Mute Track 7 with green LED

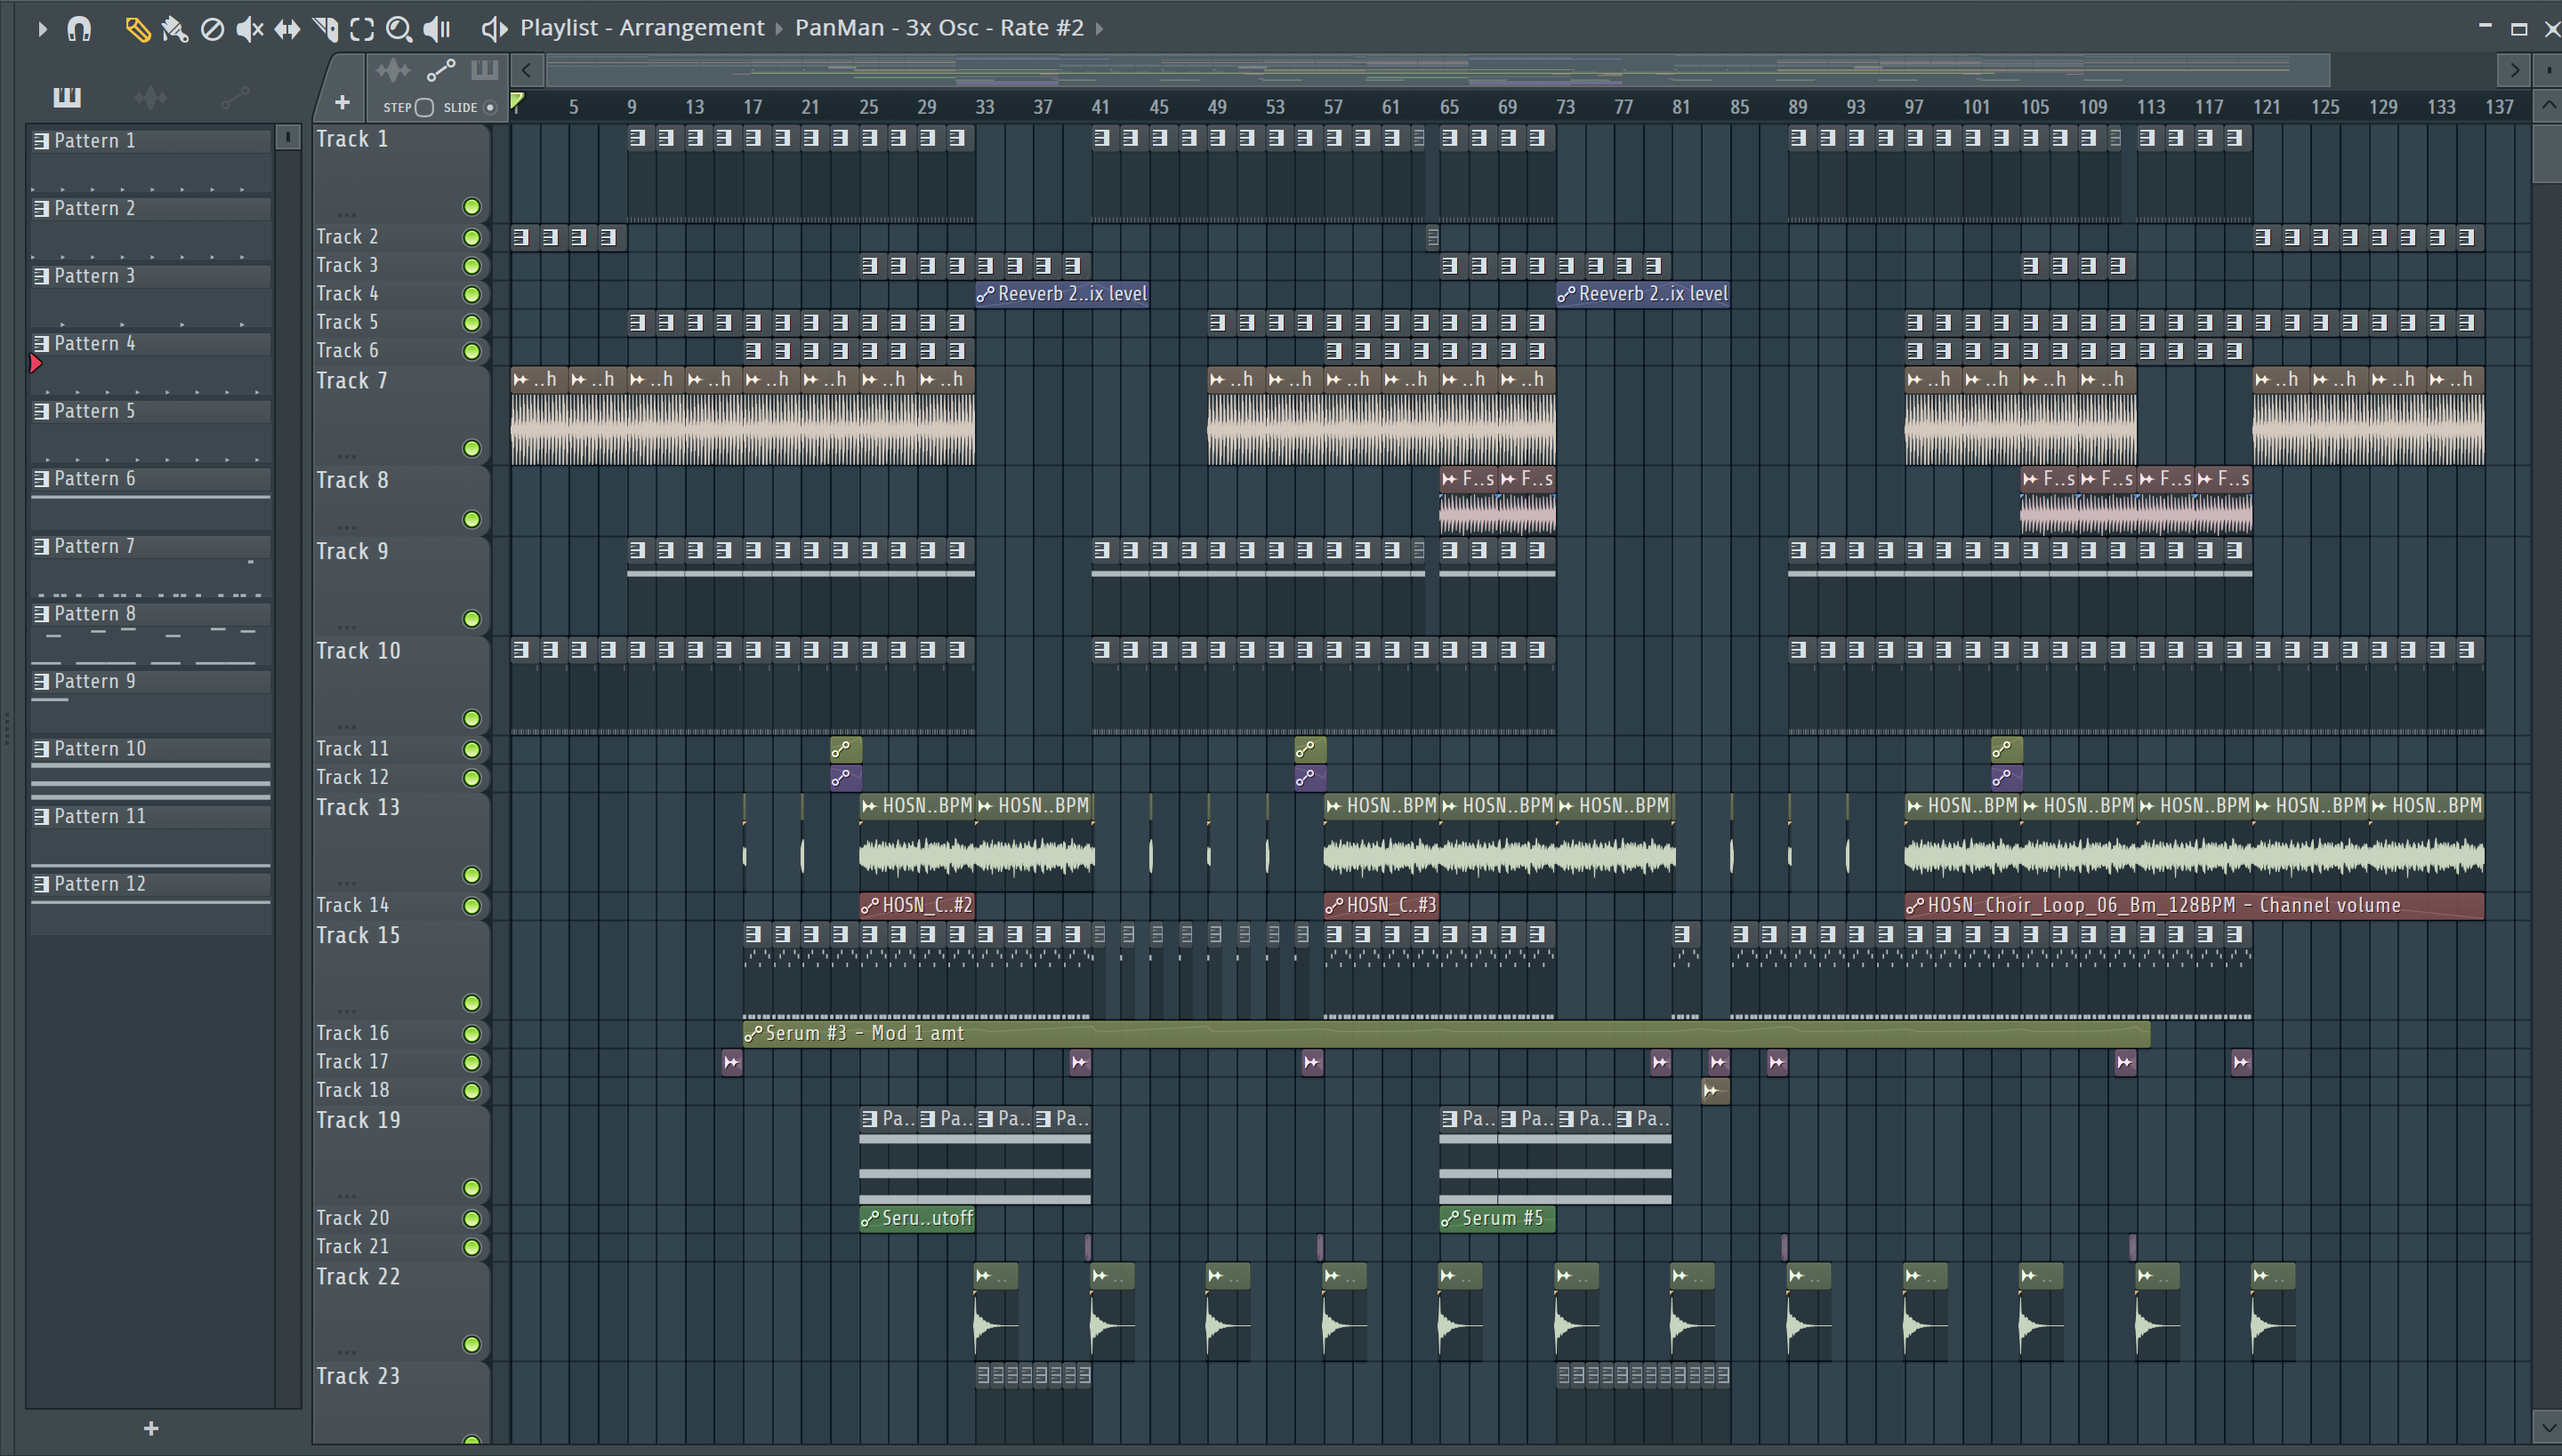click(x=471, y=449)
